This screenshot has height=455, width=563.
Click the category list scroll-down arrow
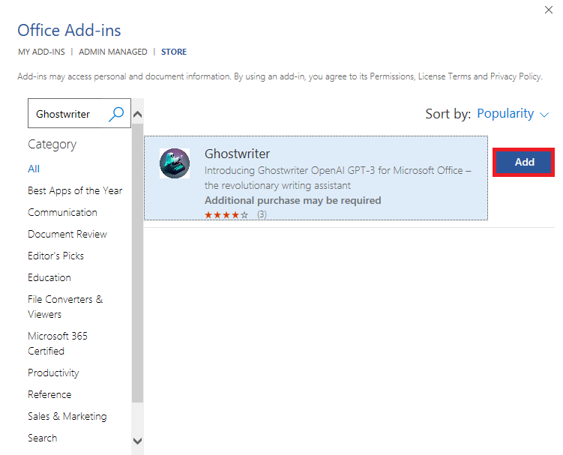click(137, 441)
